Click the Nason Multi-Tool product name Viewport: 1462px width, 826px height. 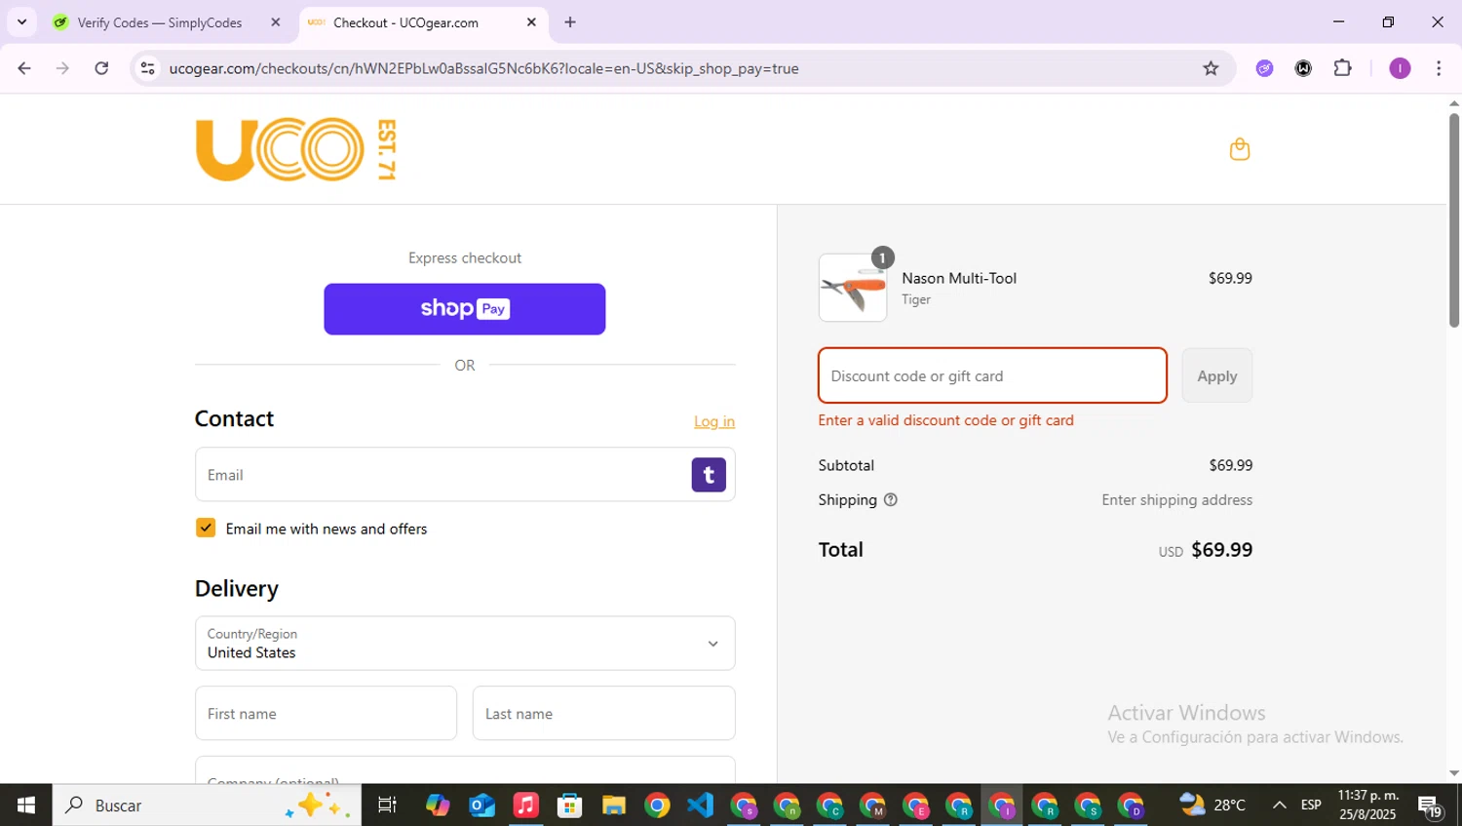coord(959,278)
